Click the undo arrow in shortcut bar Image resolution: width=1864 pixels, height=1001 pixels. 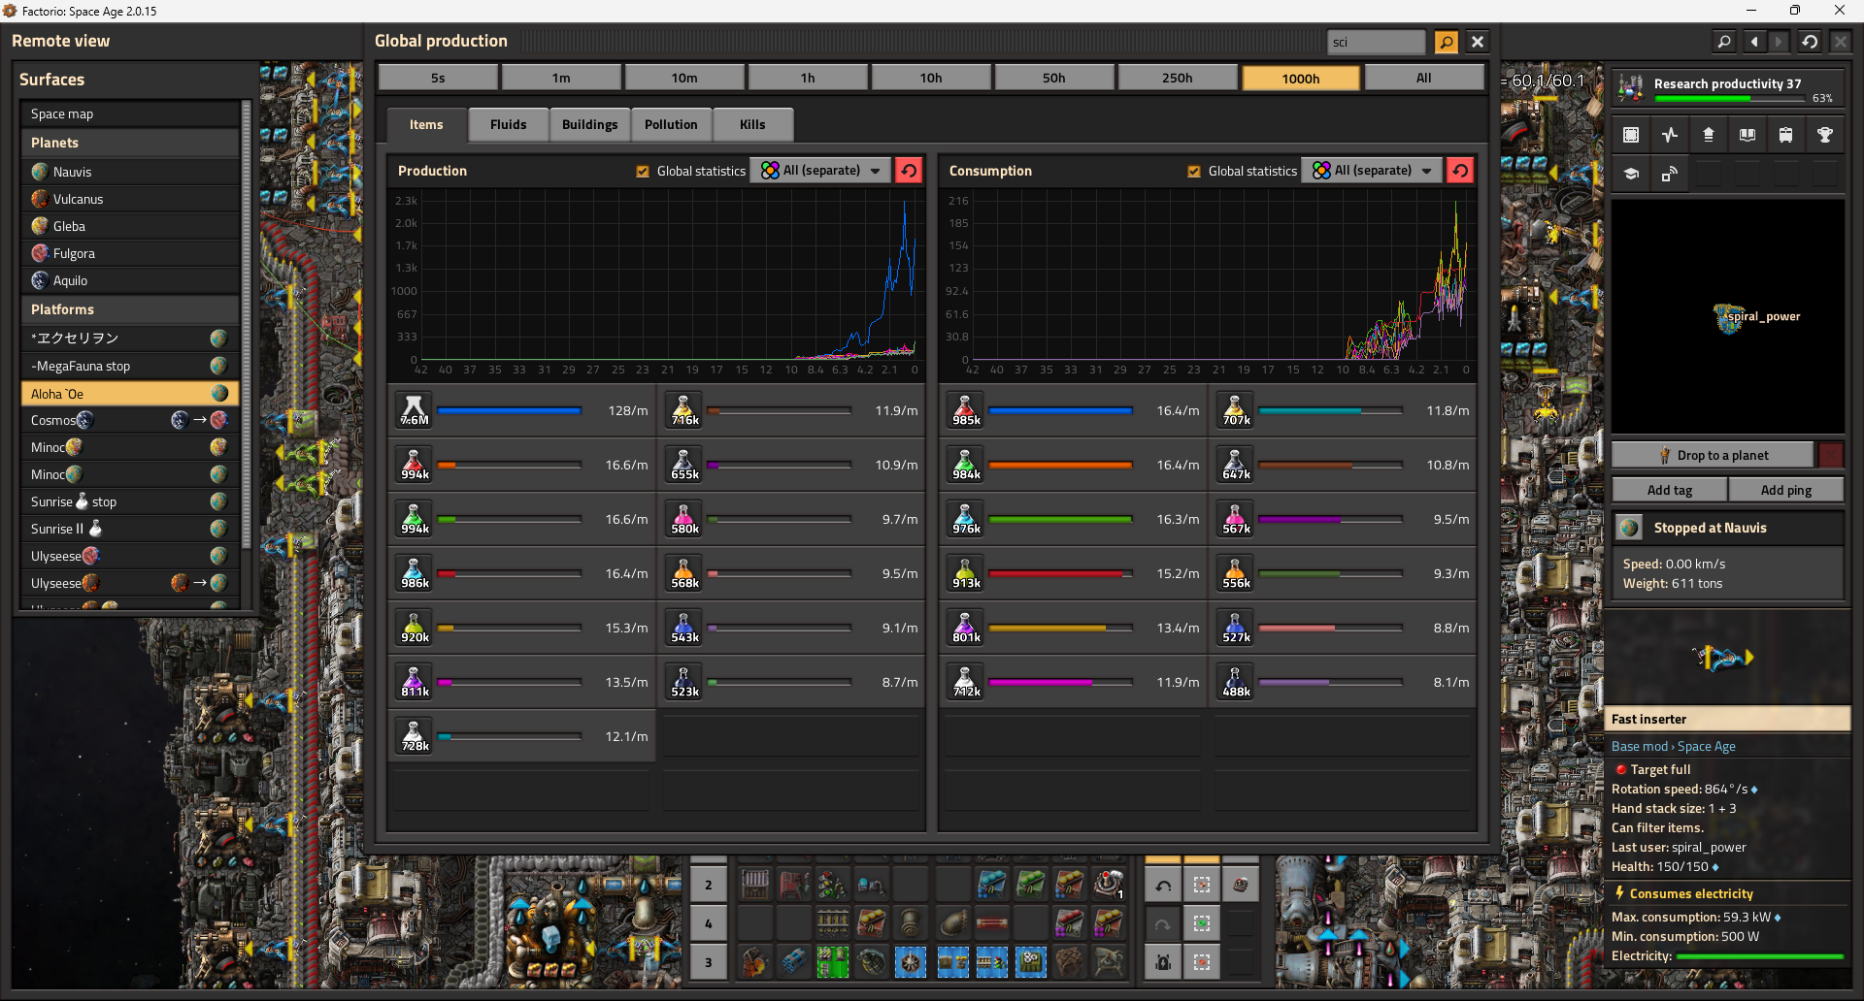tap(1163, 885)
